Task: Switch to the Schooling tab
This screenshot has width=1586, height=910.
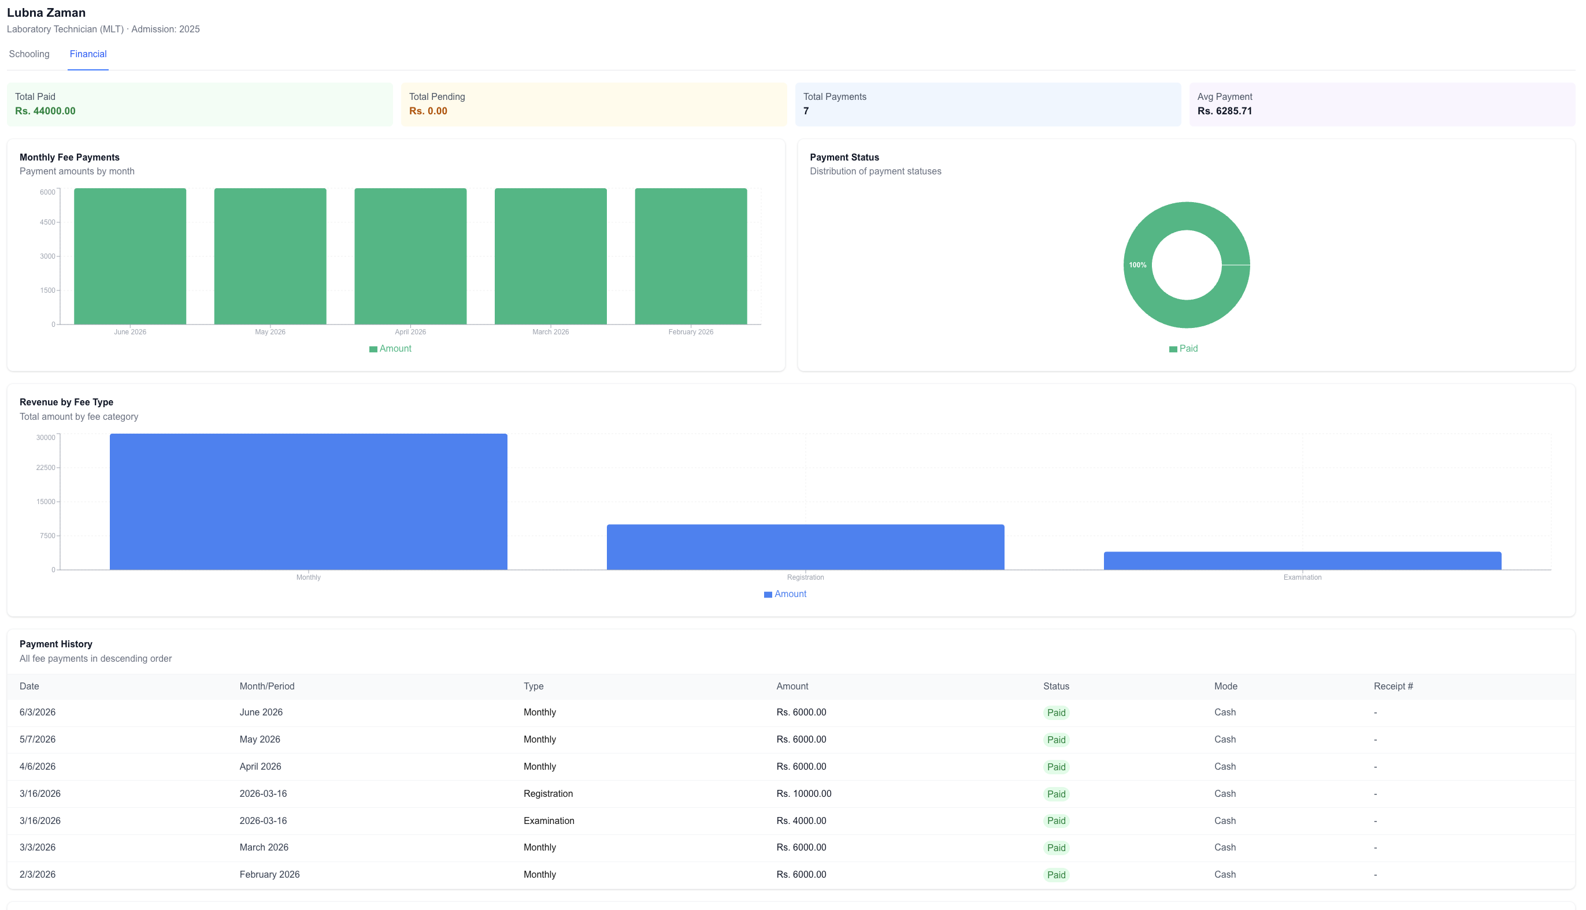Action: coord(29,54)
